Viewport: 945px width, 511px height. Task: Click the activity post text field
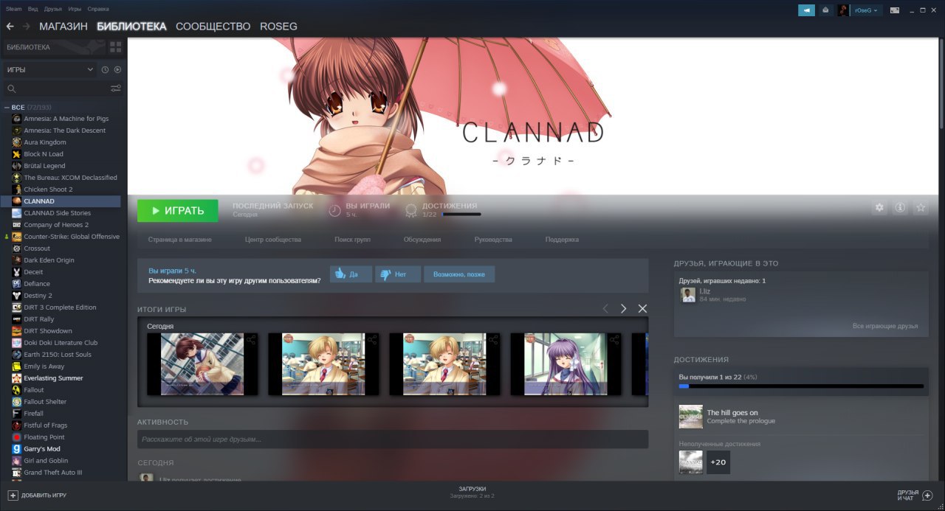tap(393, 439)
